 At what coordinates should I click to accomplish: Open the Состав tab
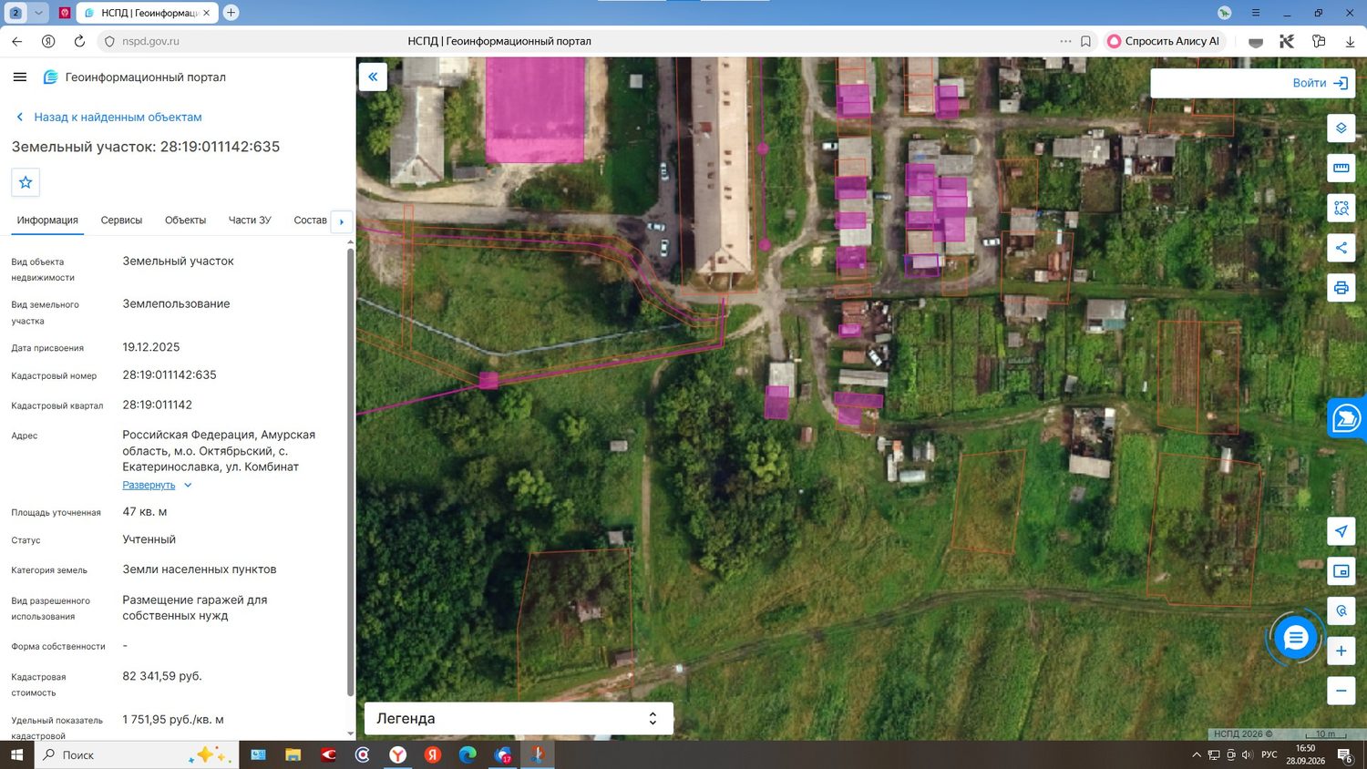click(x=310, y=220)
